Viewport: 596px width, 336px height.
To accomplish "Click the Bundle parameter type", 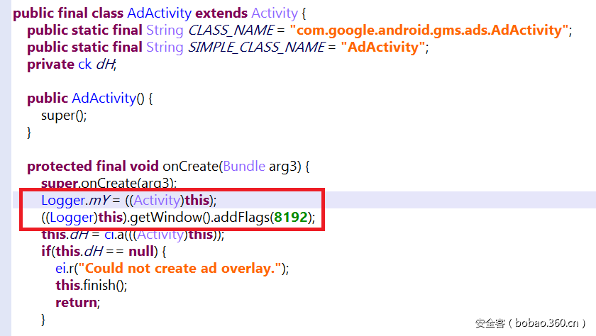I will (243, 167).
